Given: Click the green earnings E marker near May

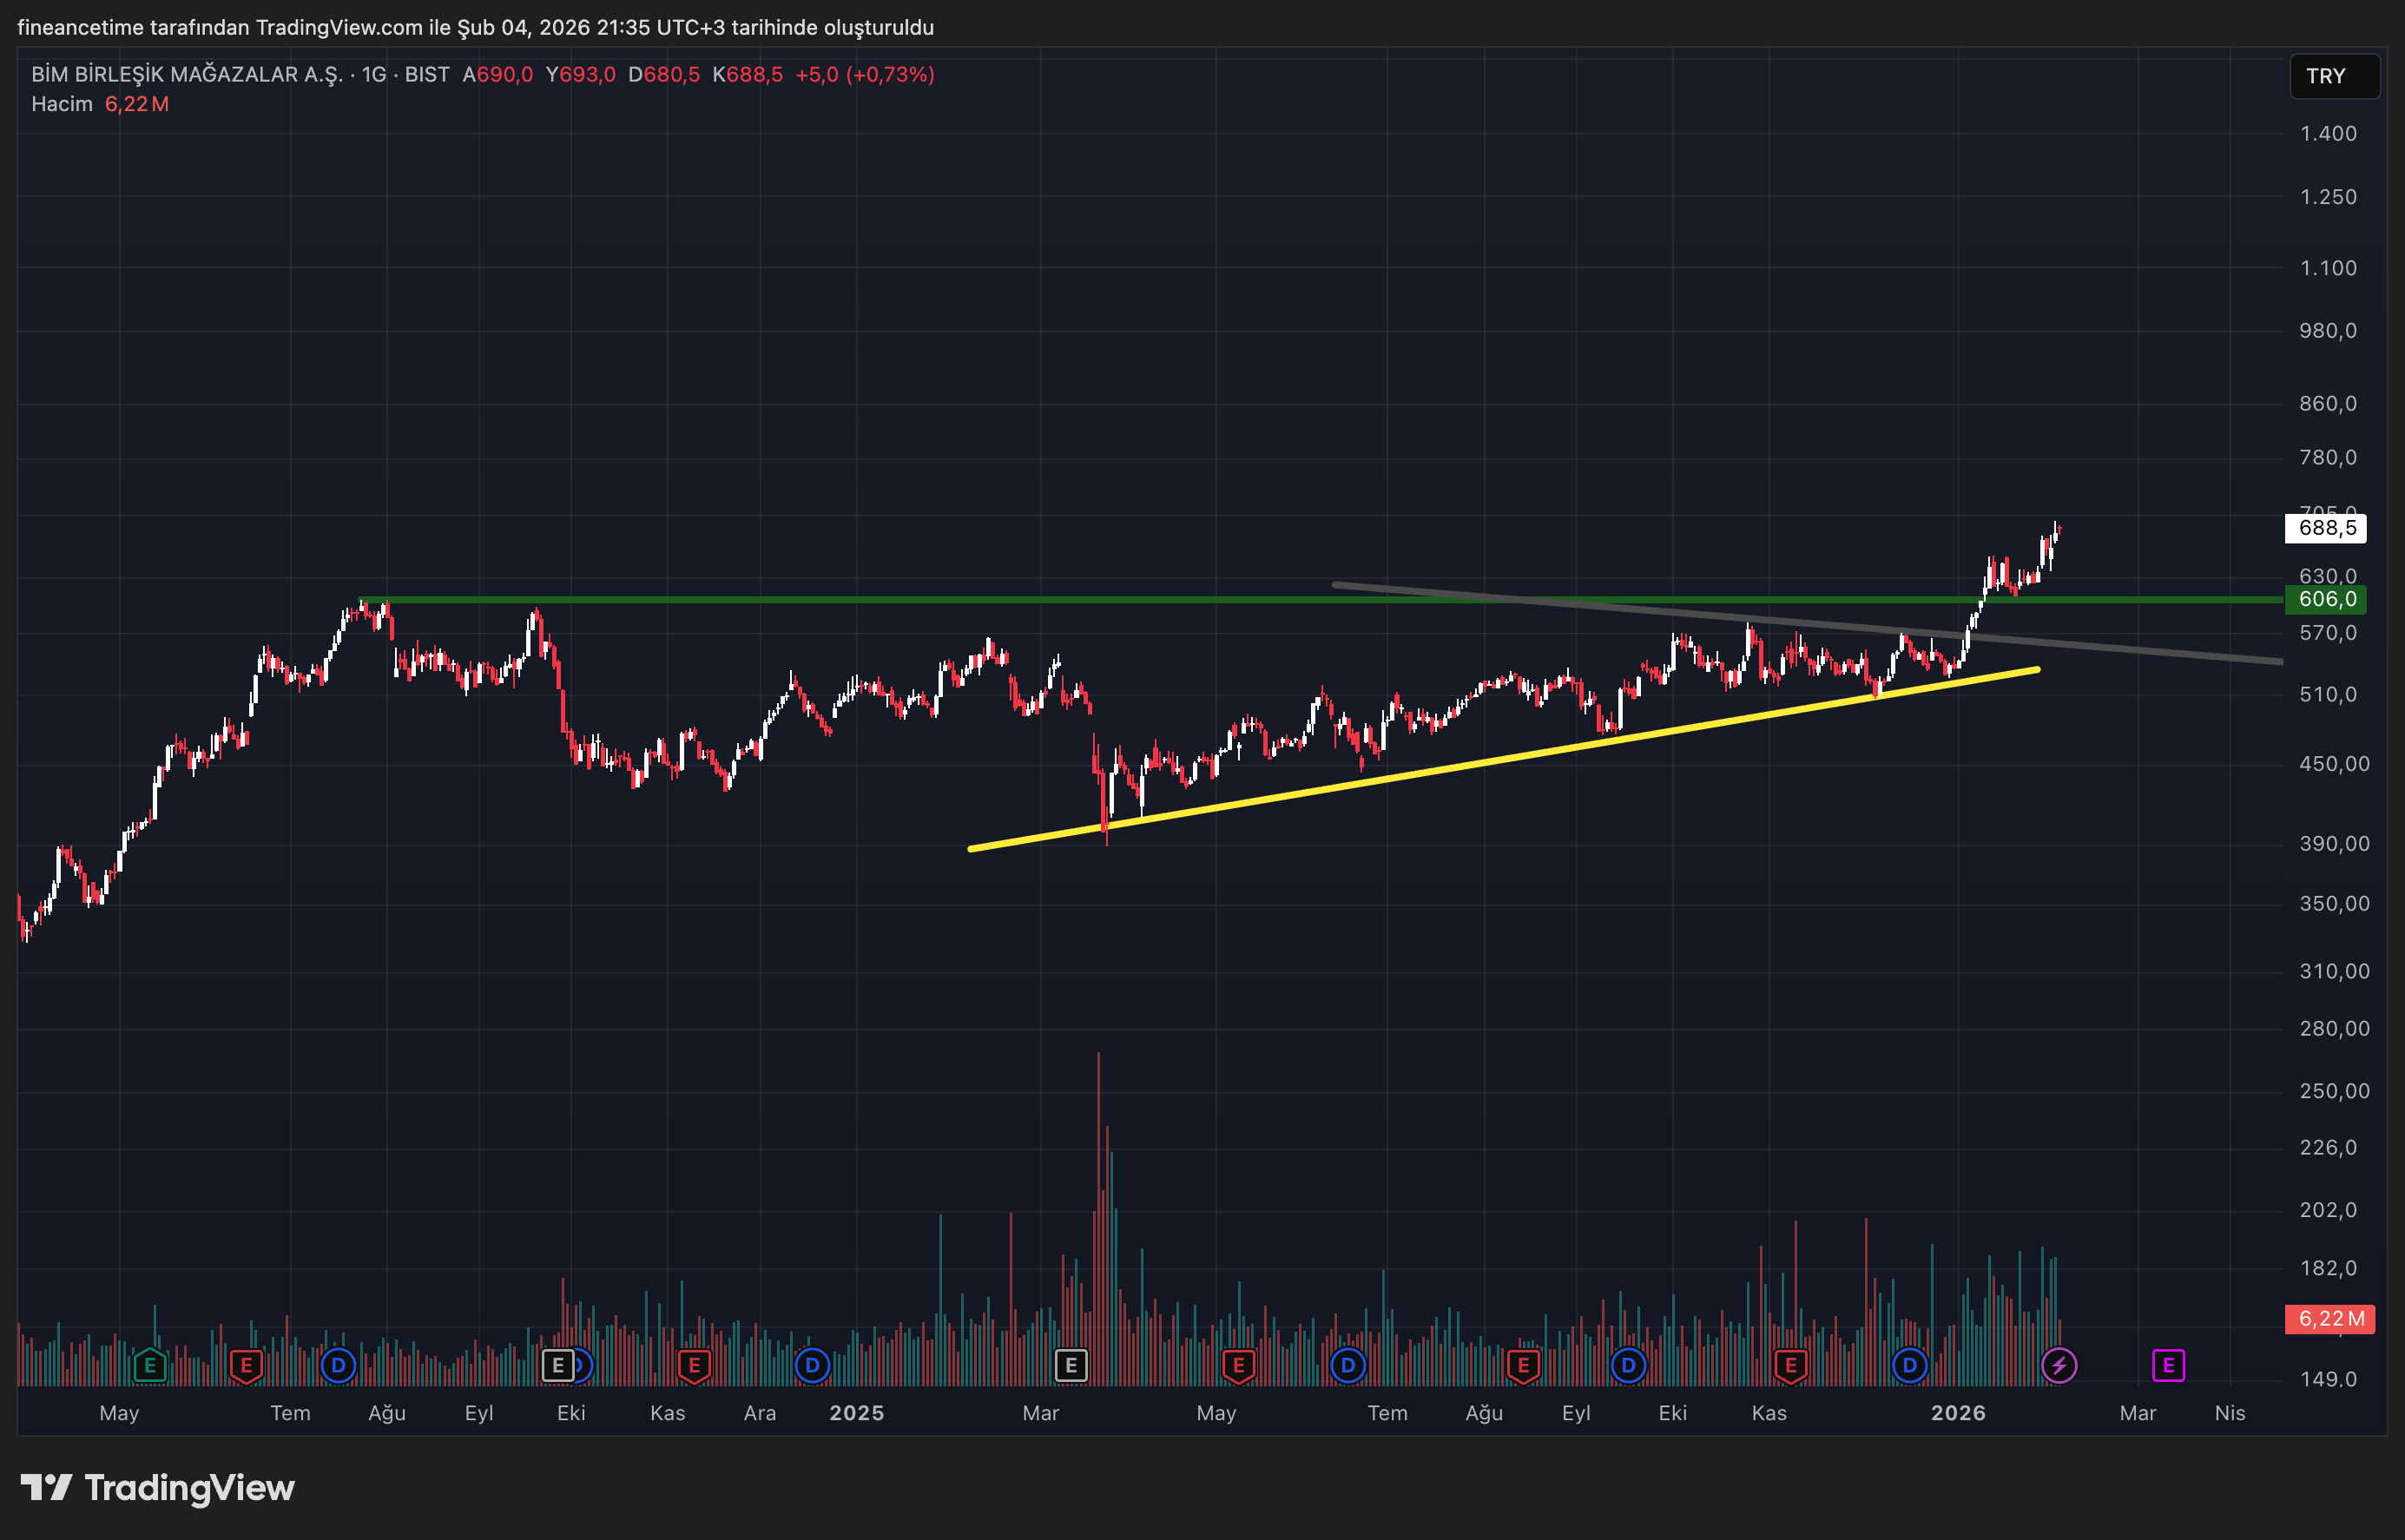Looking at the screenshot, I should coord(149,1365).
